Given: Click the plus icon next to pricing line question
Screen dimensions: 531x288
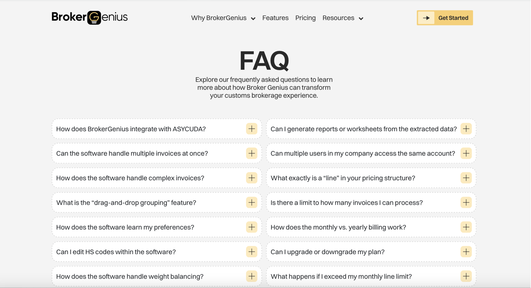Looking at the screenshot, I should coord(466,178).
